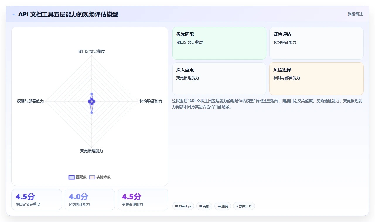Click the description paragraph starting with 这张图把
The height and width of the screenshot is (222, 375).
point(267,104)
